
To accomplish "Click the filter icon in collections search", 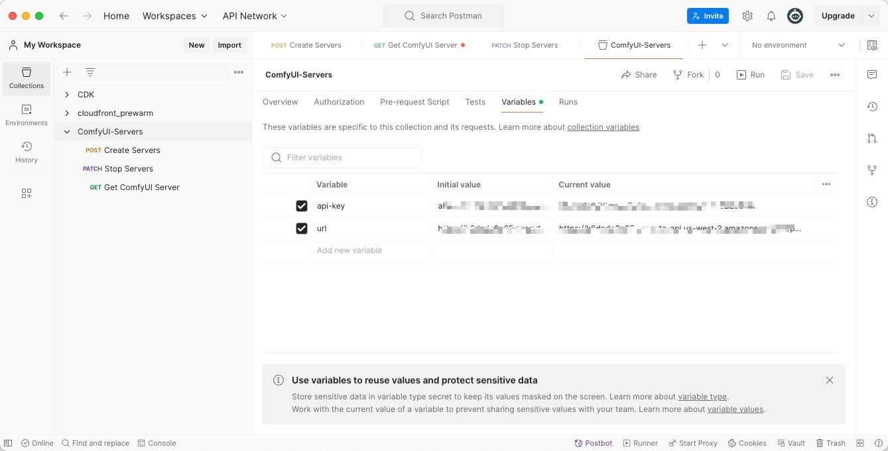I will click(x=90, y=72).
